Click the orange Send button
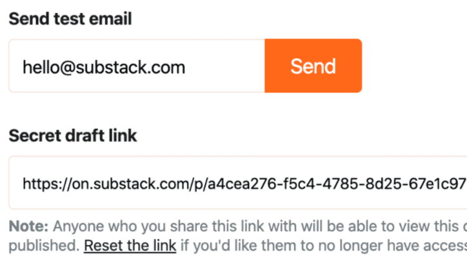The height and width of the screenshot is (272, 467). pyautogui.click(x=313, y=66)
